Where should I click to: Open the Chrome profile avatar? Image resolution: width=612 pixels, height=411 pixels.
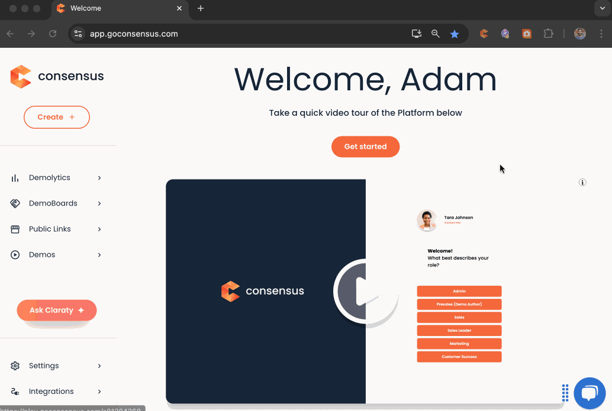pos(580,34)
